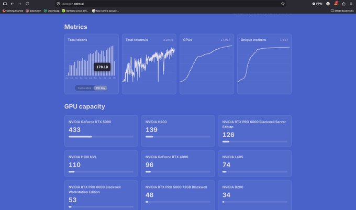Screen dimensions: 356x210
Task: Go back with the browser back arrow
Action: pyautogui.click(x=12, y=4)
